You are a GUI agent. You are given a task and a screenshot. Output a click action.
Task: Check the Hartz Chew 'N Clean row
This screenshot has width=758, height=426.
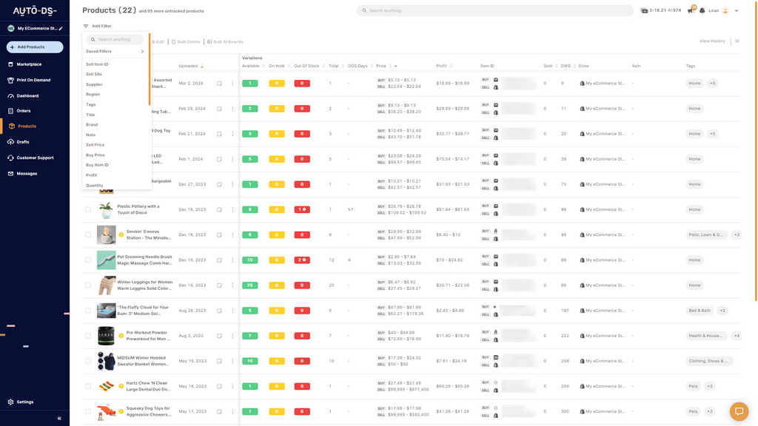88,386
